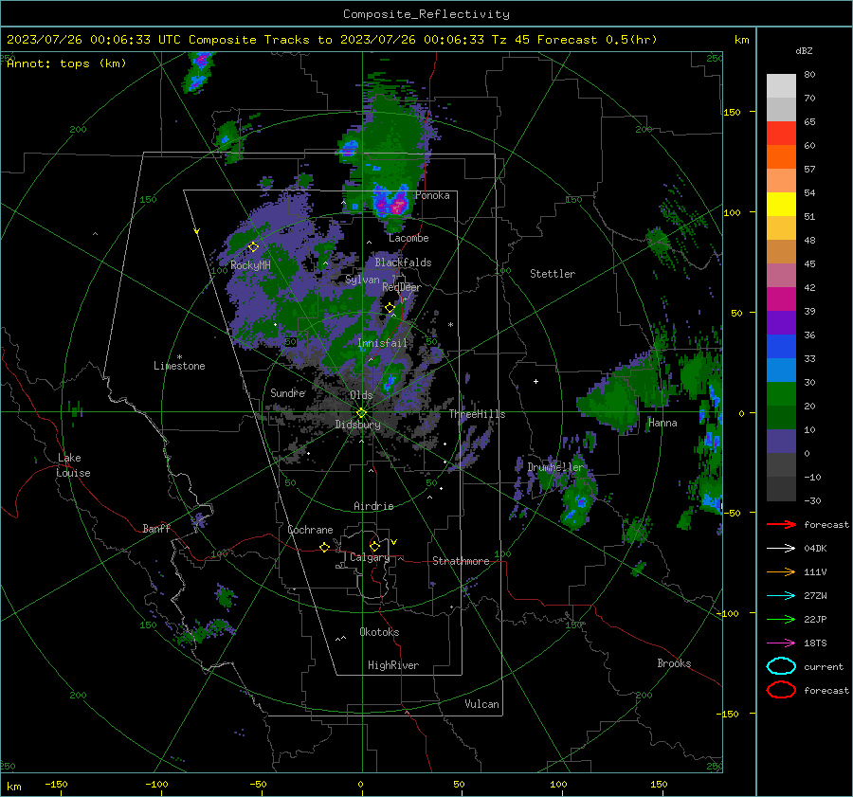853x797 pixels.
Task: Click the magenta storm core near Ponoka
Action: click(x=398, y=206)
